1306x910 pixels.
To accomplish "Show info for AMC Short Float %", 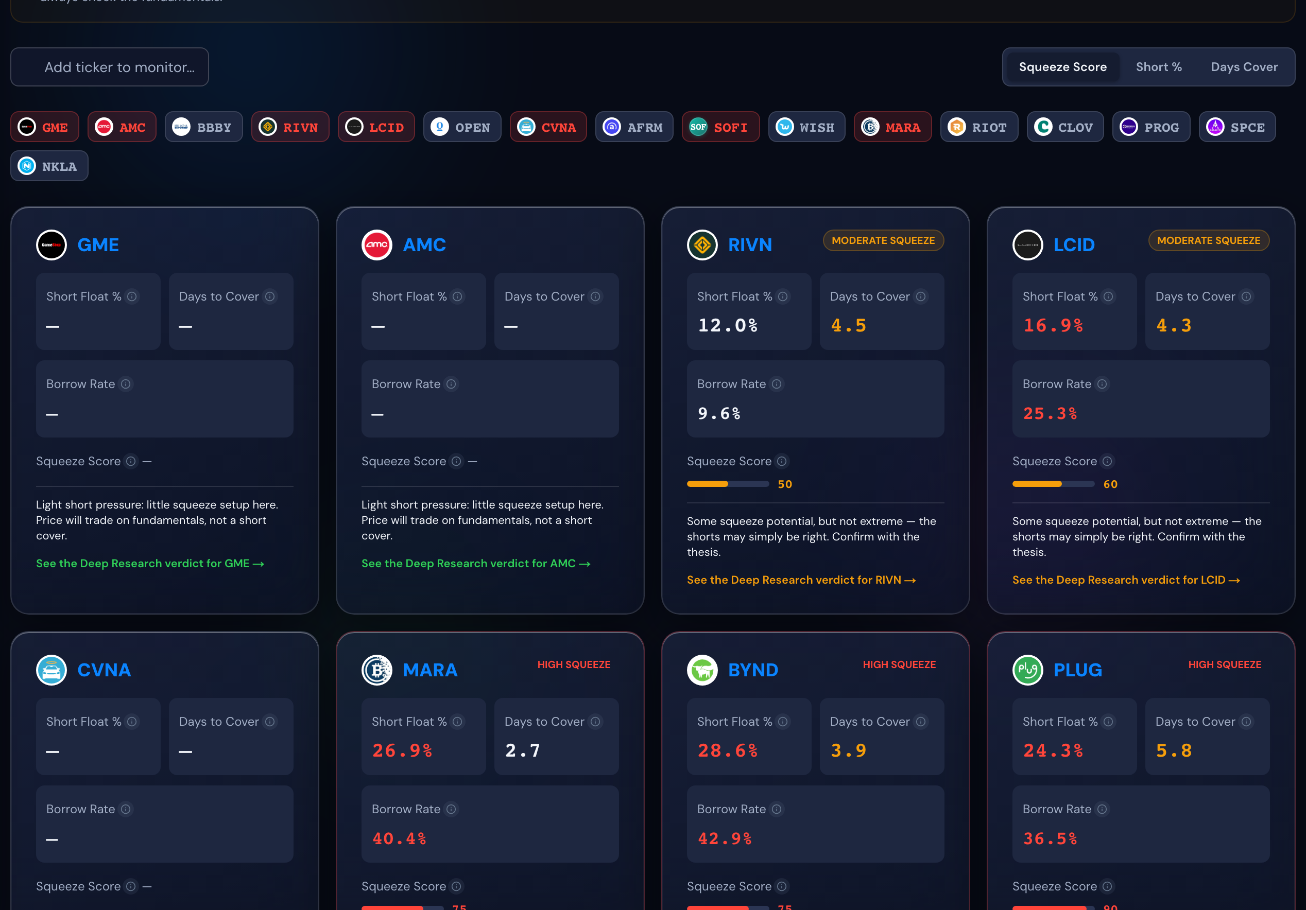I will click(457, 296).
